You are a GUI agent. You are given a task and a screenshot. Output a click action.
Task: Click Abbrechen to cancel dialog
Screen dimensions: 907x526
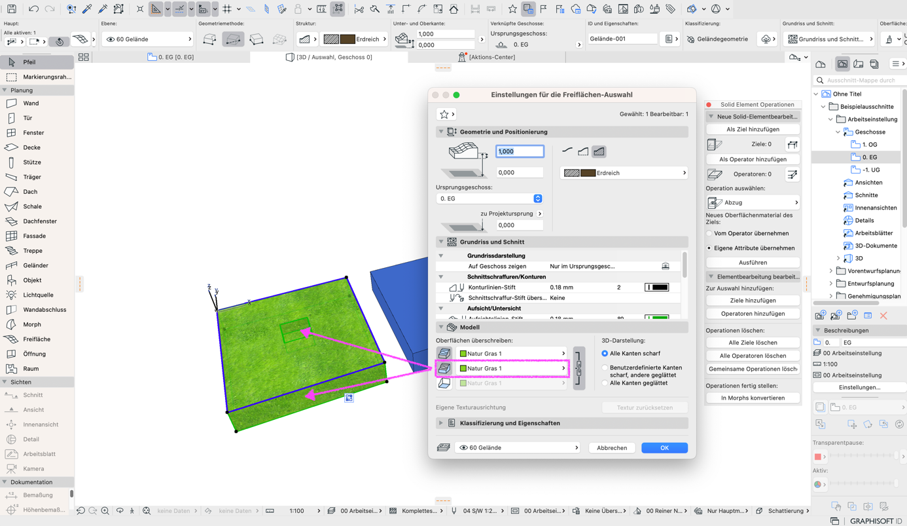tap(612, 448)
